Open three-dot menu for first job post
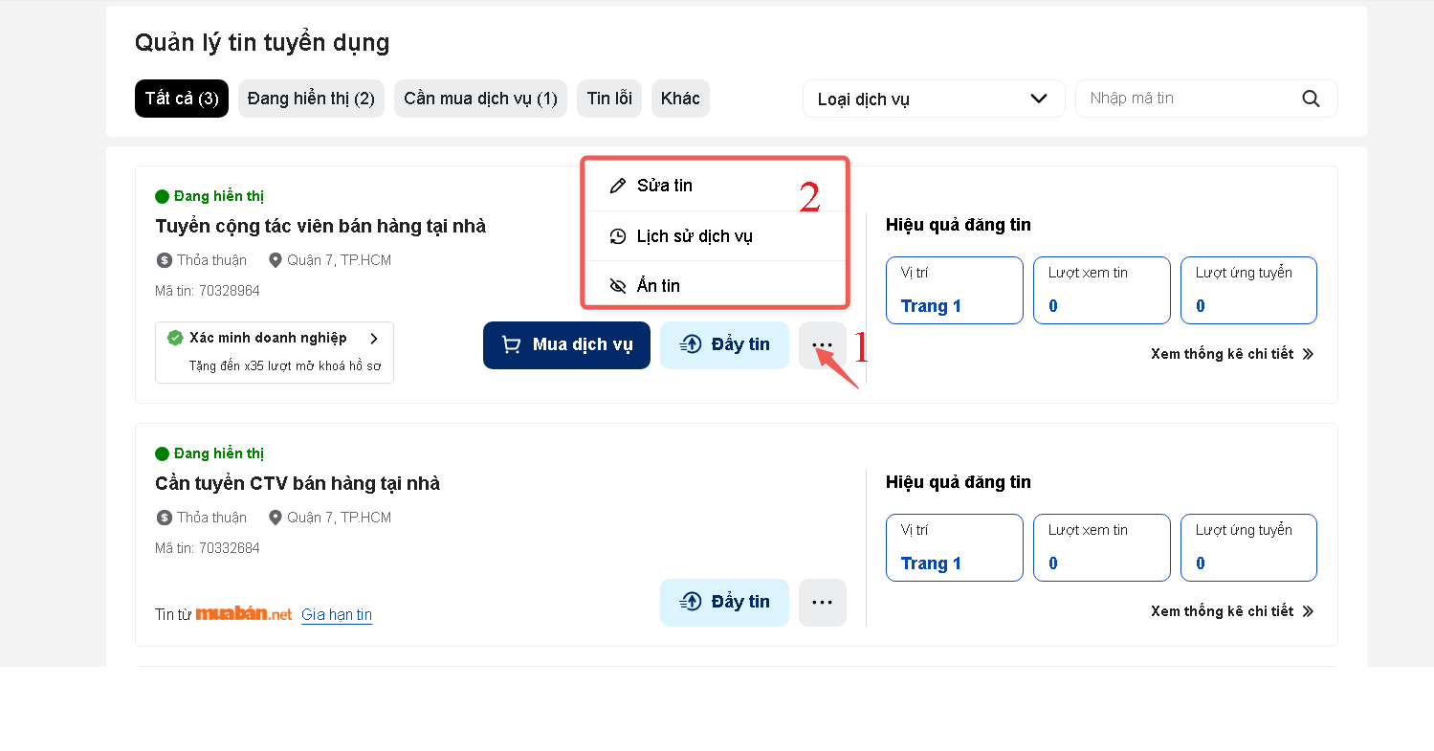The width and height of the screenshot is (1434, 751). 822,345
